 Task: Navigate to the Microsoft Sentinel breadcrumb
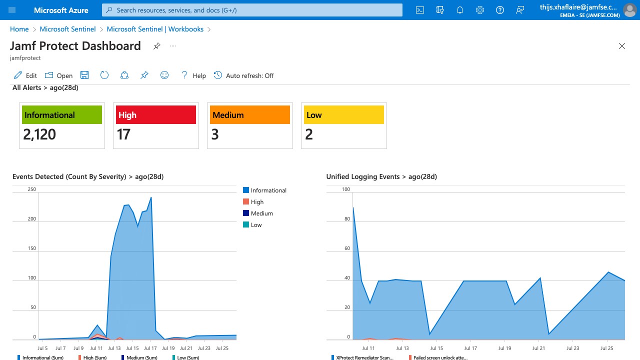67,29
